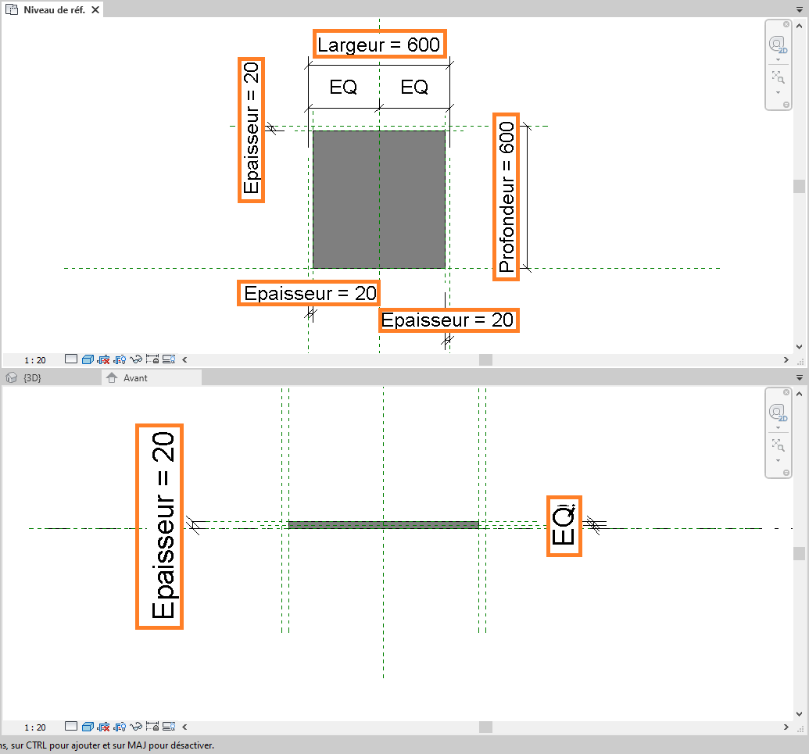
Task: Click the Profondeur = 600 dimension label
Action: (x=507, y=196)
